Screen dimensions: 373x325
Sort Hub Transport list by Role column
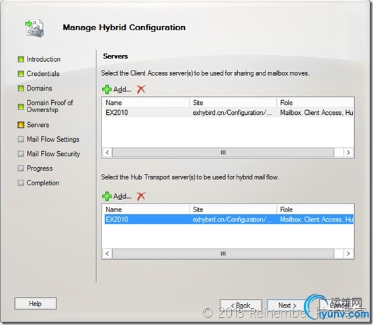[x=315, y=210]
